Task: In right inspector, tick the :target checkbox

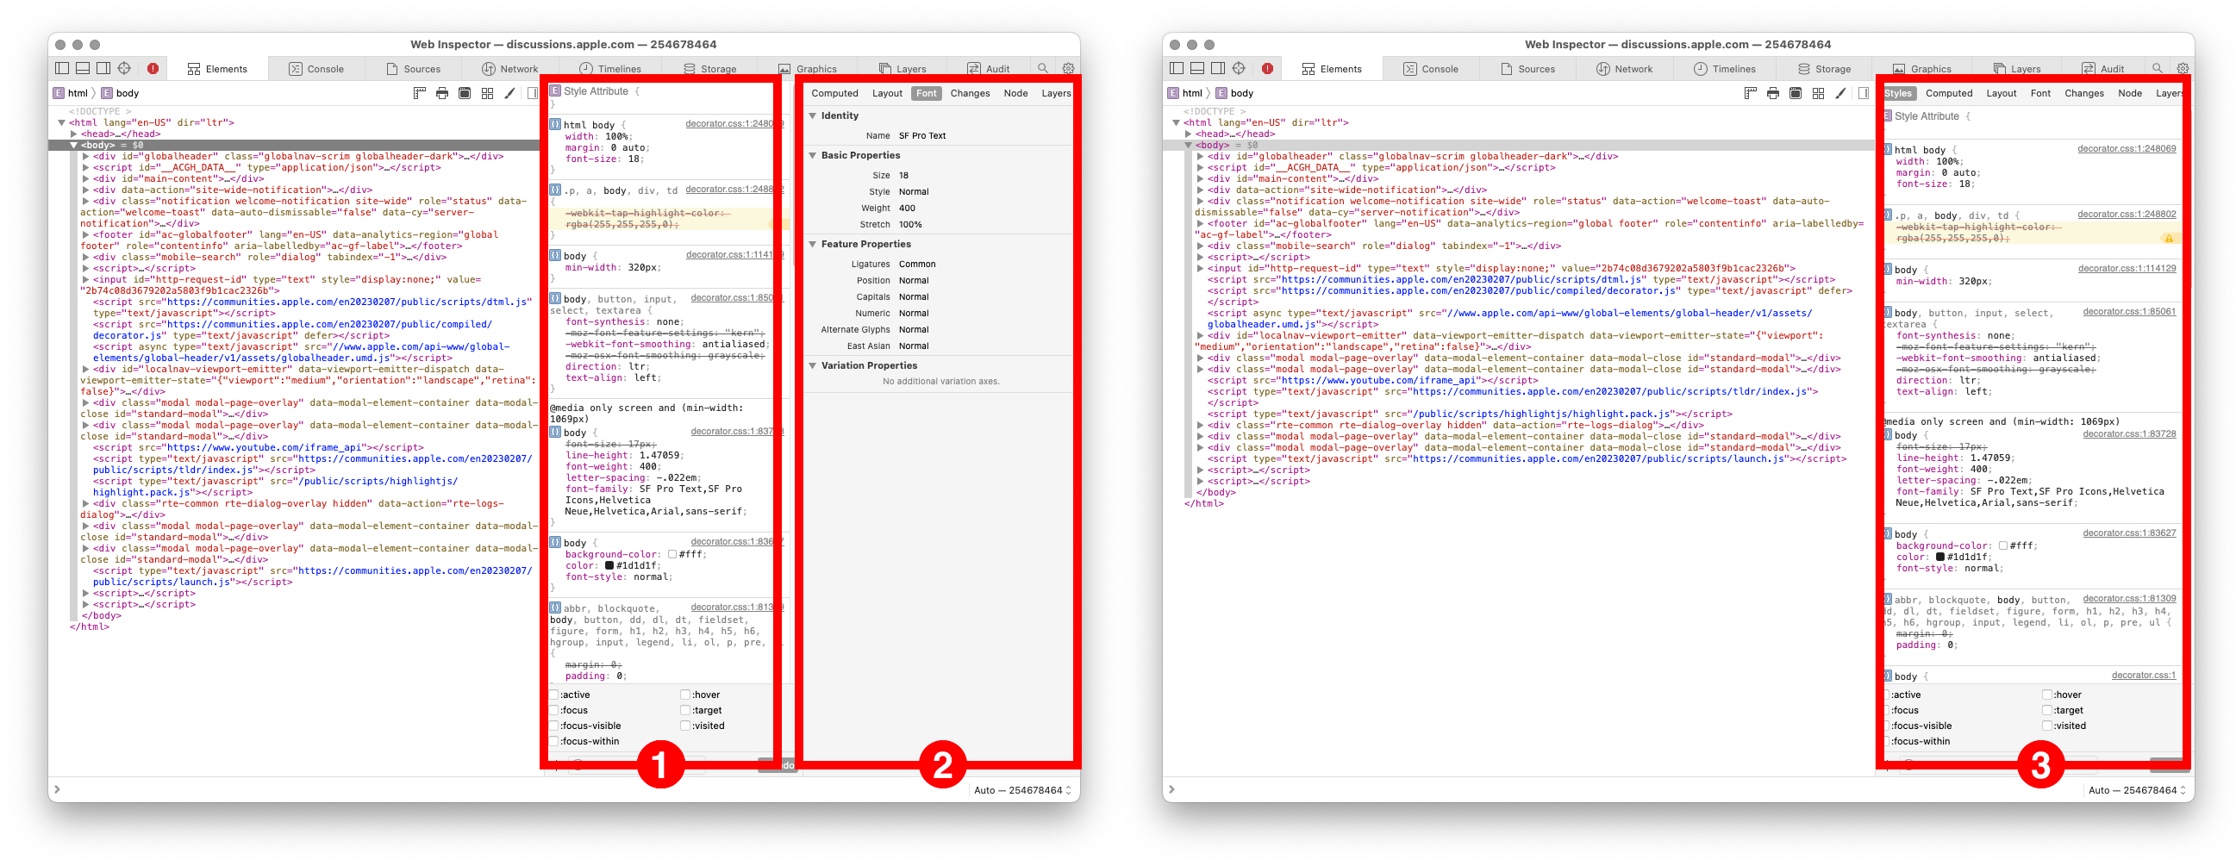Action: pos(2046,710)
